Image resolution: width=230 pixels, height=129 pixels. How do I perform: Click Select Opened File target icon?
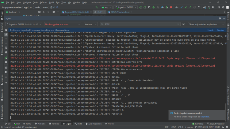coord(39,12)
